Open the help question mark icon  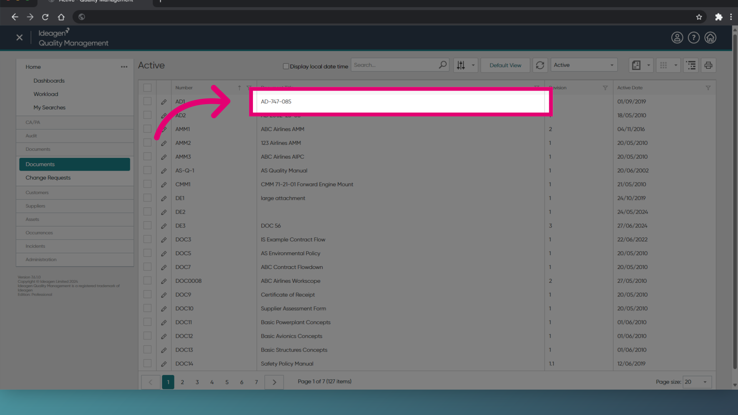coord(693,38)
